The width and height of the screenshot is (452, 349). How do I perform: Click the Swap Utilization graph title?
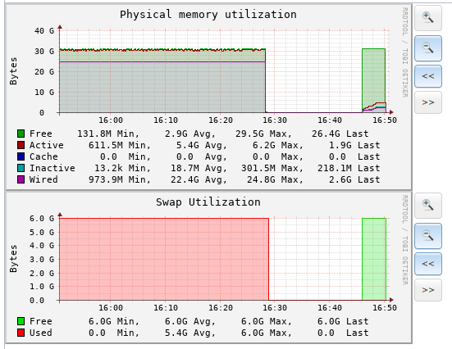point(208,202)
